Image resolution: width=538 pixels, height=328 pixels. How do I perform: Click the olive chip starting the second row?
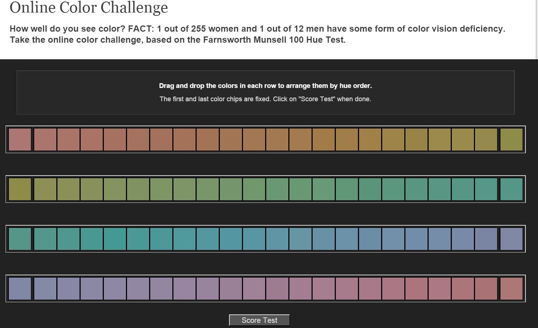[x=20, y=189]
